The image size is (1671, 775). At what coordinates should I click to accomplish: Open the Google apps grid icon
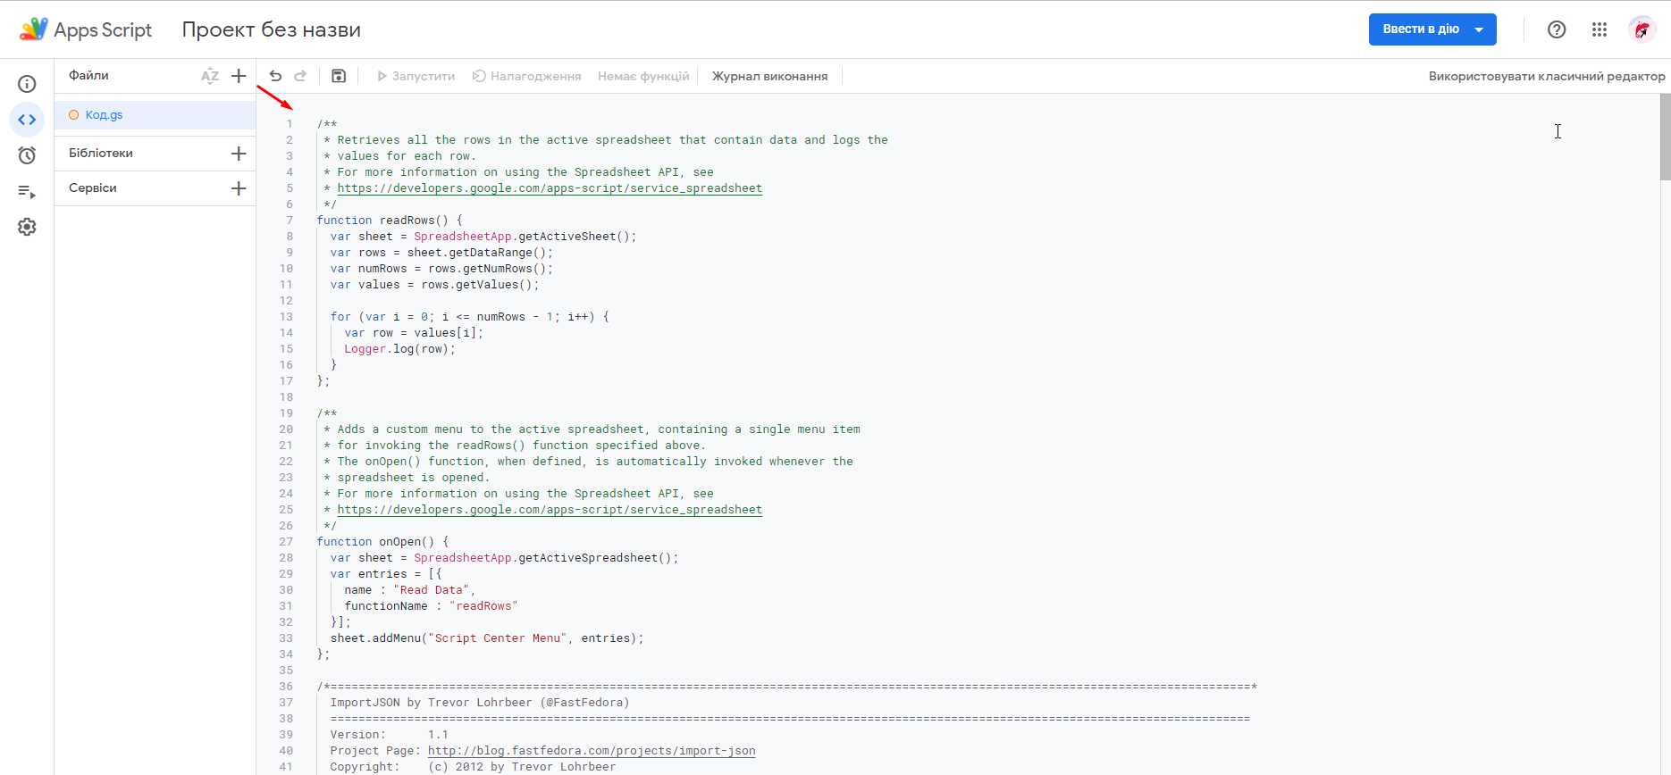click(1600, 29)
